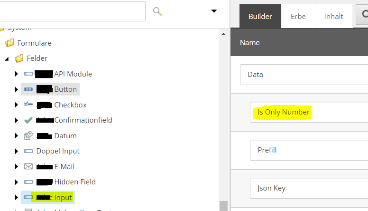The width and height of the screenshot is (368, 211).
Task: Click the content tree vertical scrollbar
Action: [x=223, y=119]
